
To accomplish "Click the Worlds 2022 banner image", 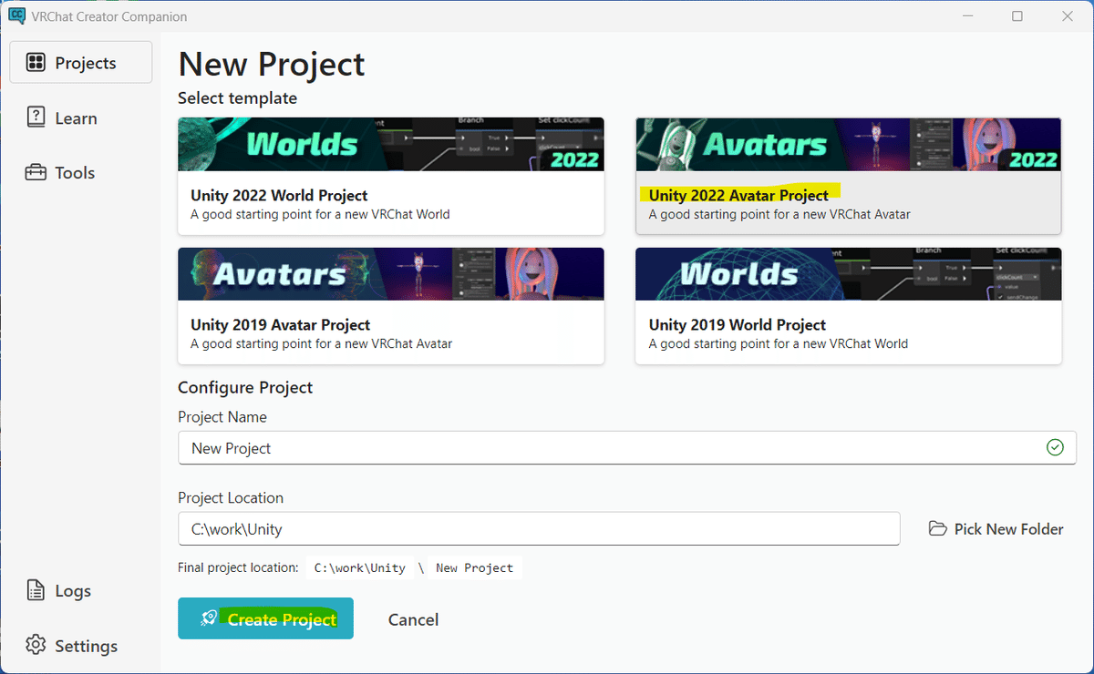I will pos(391,144).
